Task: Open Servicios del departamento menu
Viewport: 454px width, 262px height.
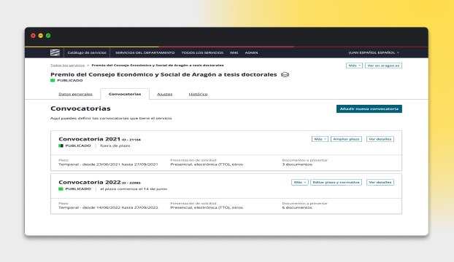Action: tap(145, 53)
